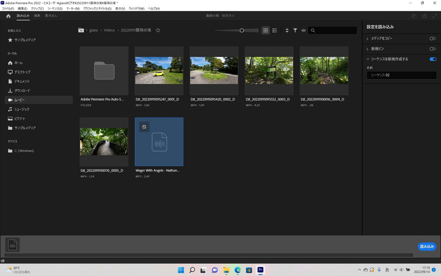Switch to grid view of media

click(266, 30)
